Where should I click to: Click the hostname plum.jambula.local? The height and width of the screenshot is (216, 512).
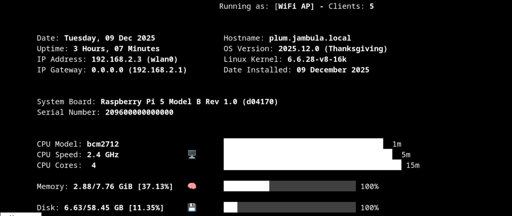(x=310, y=38)
